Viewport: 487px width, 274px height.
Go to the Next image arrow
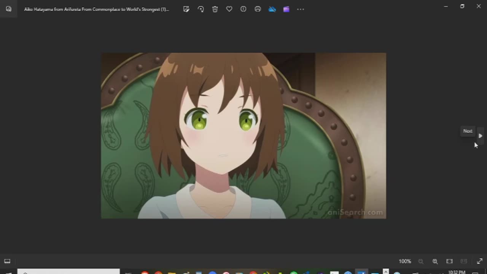[x=481, y=136]
